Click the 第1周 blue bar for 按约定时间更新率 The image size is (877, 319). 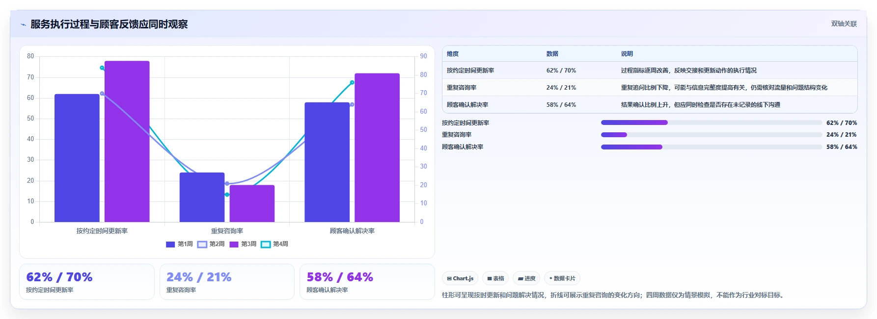tap(77, 158)
